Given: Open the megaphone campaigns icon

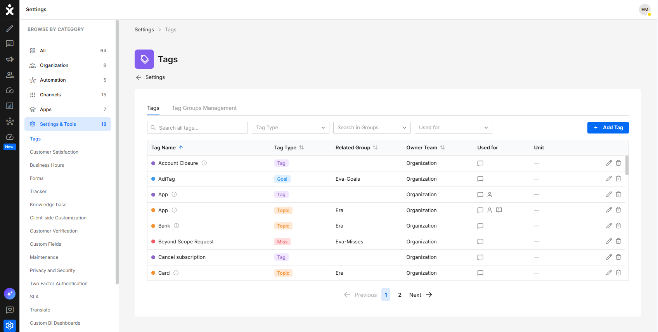Looking at the screenshot, I should tap(10, 59).
